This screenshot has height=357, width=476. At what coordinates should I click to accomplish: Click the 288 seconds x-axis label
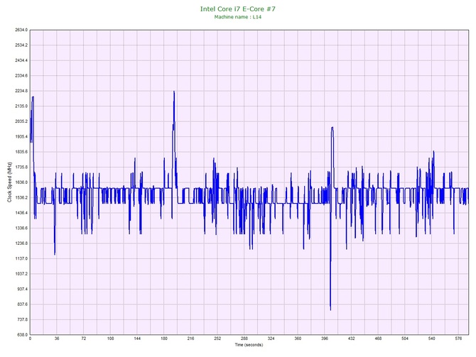point(244,339)
